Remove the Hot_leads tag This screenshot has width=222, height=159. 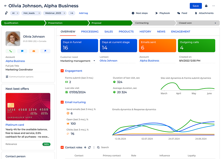pos(39,13)
